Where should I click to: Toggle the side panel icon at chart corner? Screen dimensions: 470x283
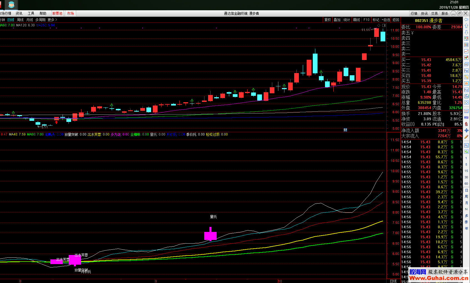point(384,25)
